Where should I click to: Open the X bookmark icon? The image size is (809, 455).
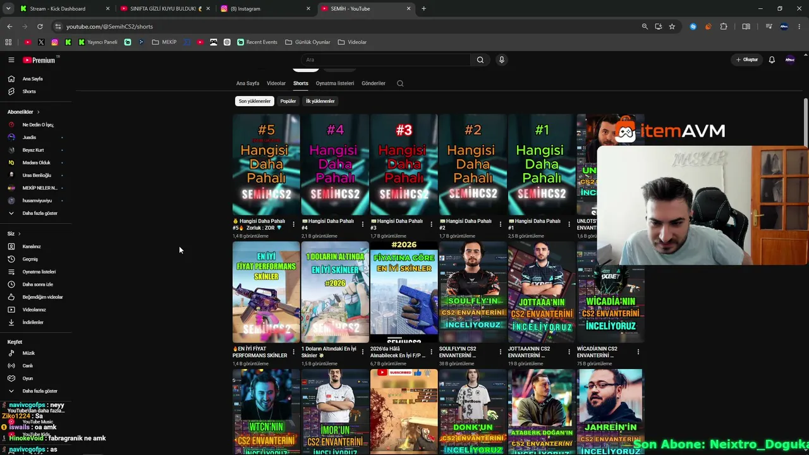pyautogui.click(x=41, y=42)
